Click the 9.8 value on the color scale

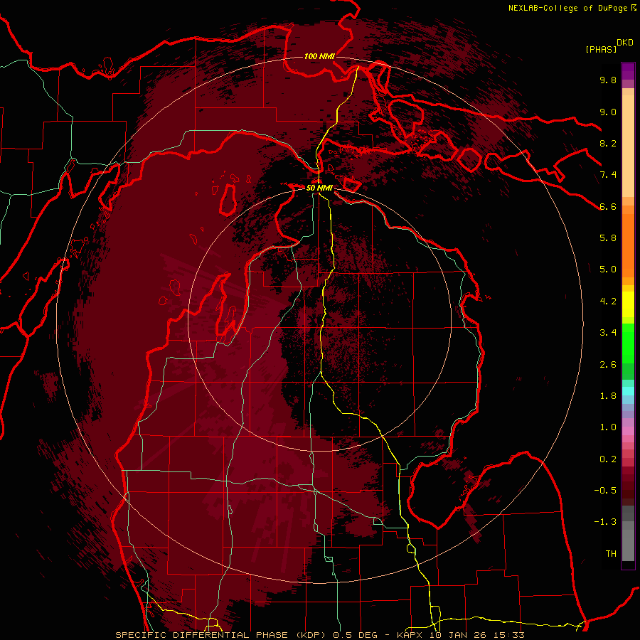tap(608, 80)
